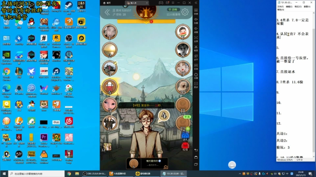Open the red packet icon in the game
Image resolution: width=316 pixels, height=177 pixels.
pyautogui.click(x=185, y=146)
